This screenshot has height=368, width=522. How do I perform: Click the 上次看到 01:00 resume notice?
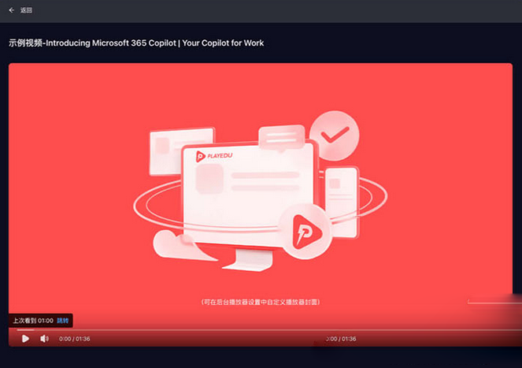(31, 321)
